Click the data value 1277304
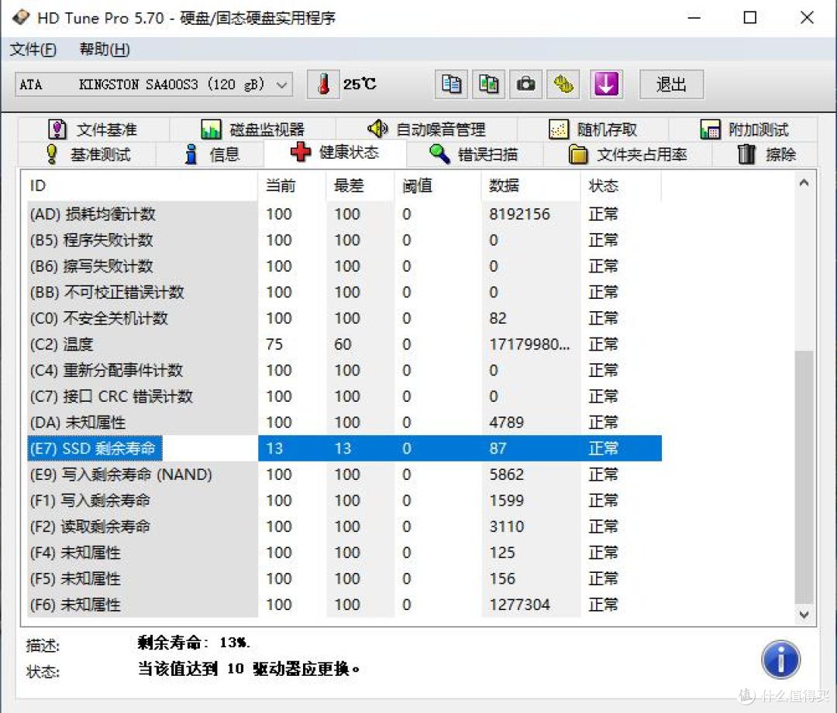Image resolution: width=837 pixels, height=713 pixels. pyautogui.click(x=519, y=605)
